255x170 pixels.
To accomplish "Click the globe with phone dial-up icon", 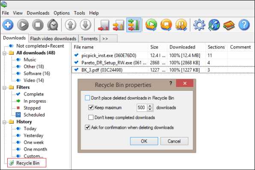I will (214, 25).
